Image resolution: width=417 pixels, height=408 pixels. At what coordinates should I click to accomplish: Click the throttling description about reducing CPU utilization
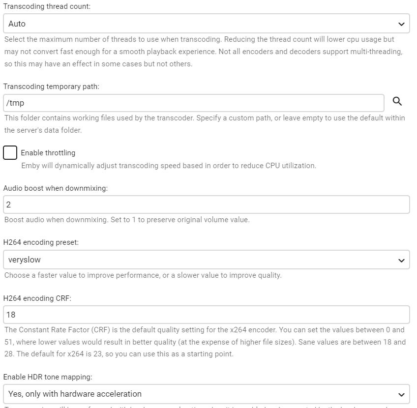pyautogui.click(x=168, y=166)
